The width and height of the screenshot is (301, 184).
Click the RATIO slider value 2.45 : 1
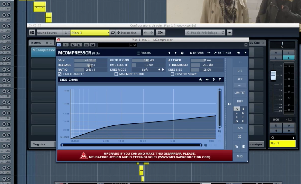click(x=91, y=70)
